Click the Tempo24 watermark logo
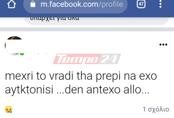 [87, 59]
